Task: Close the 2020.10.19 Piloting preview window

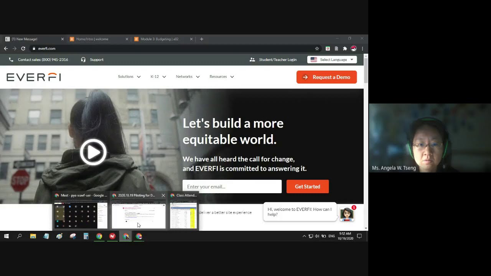Action: coord(163,195)
